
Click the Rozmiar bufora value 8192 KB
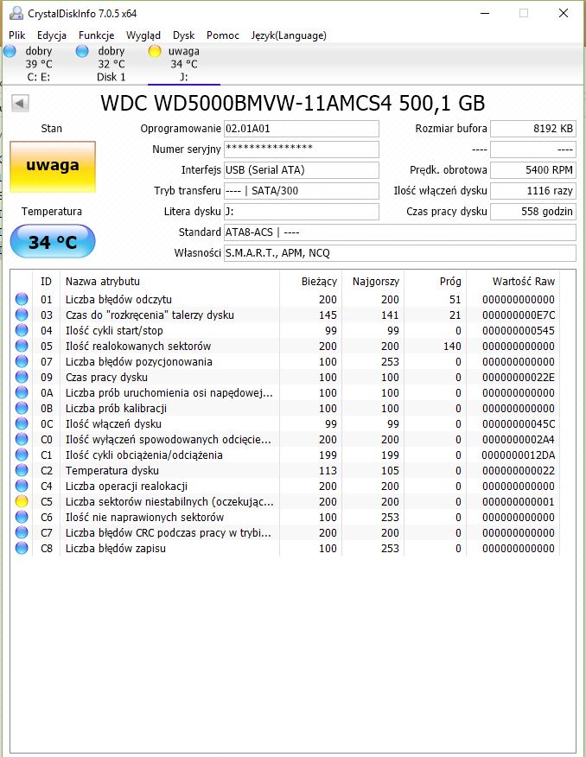[x=533, y=129]
